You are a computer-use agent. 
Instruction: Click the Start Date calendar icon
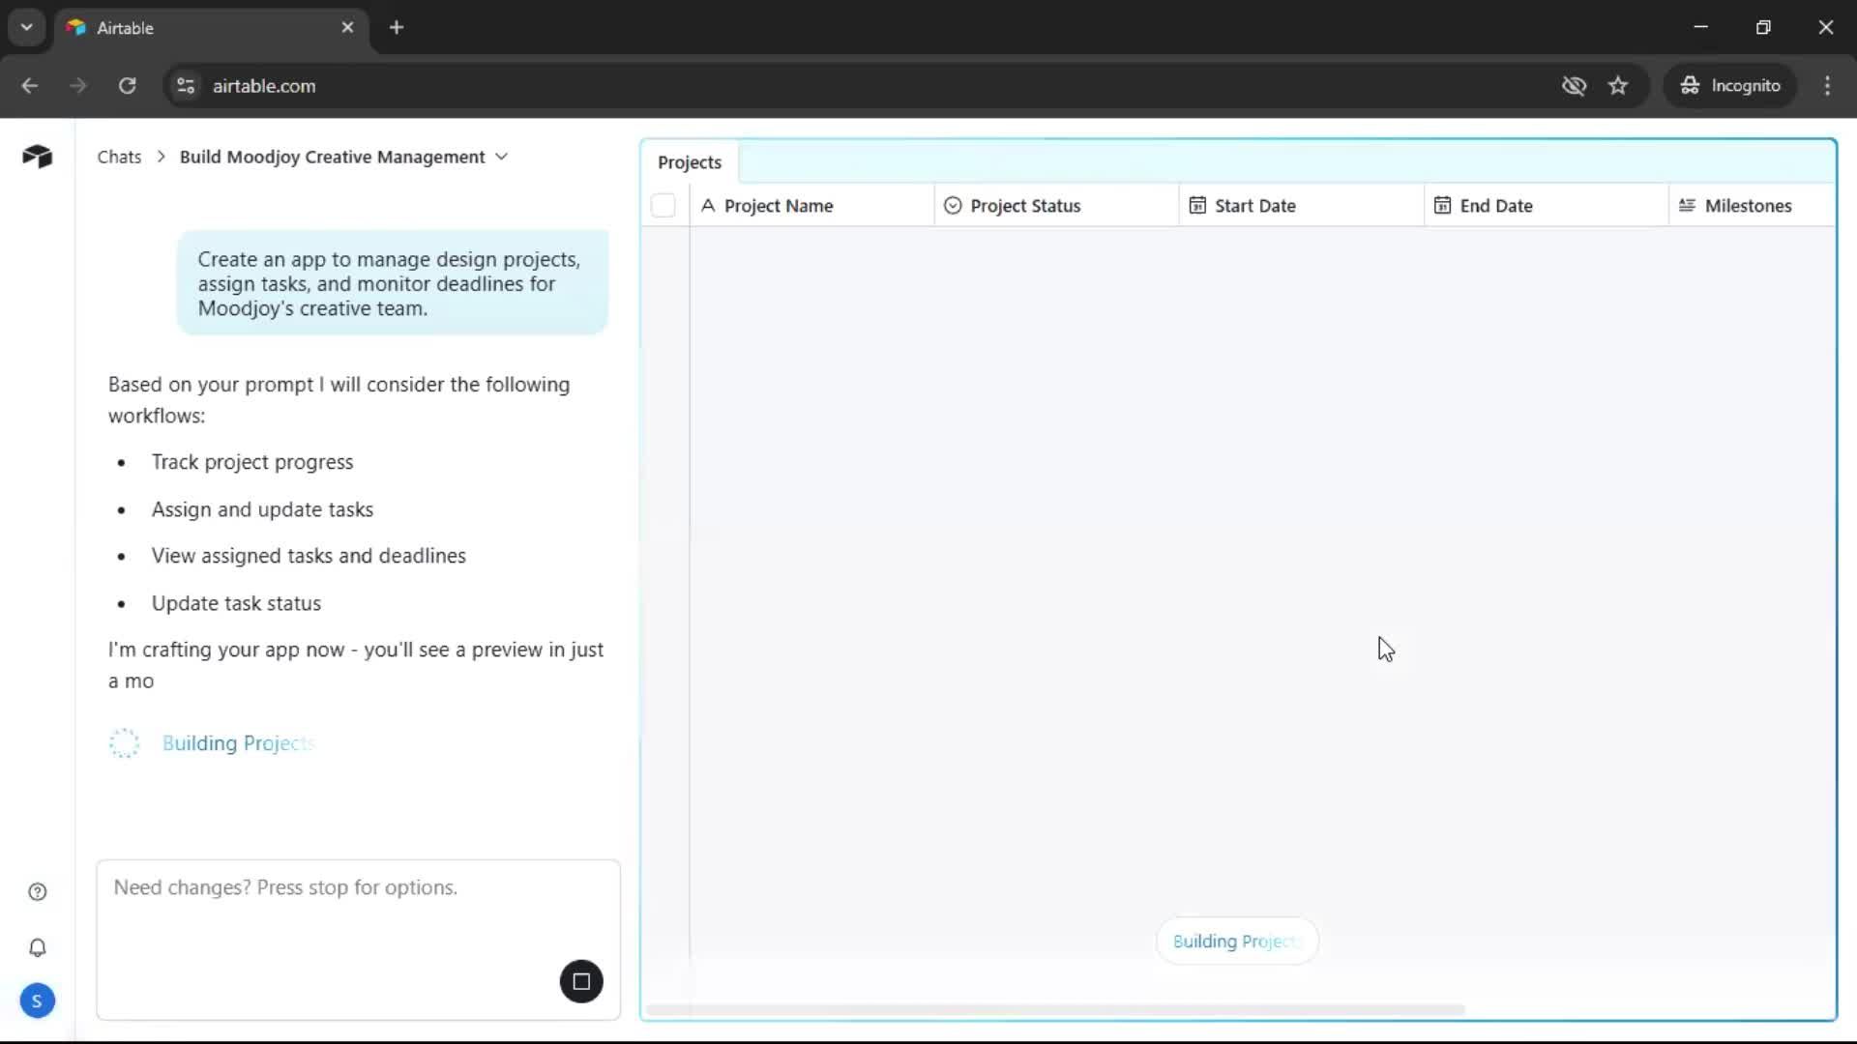click(x=1197, y=206)
